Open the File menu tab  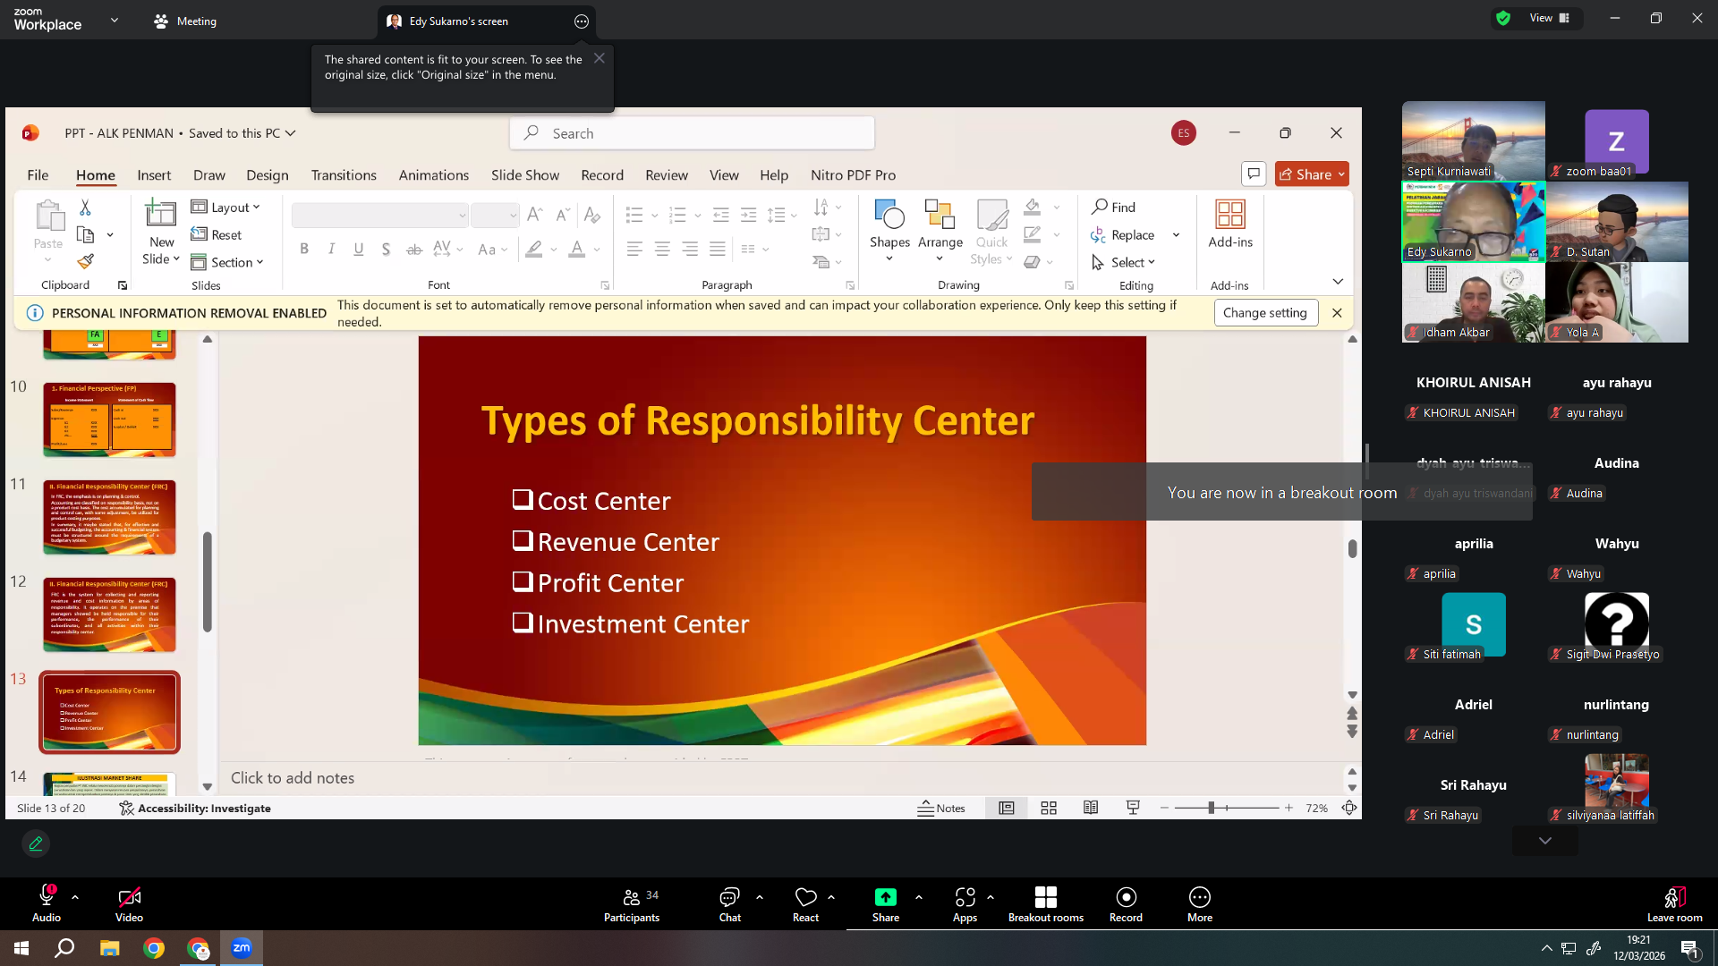tap(38, 174)
